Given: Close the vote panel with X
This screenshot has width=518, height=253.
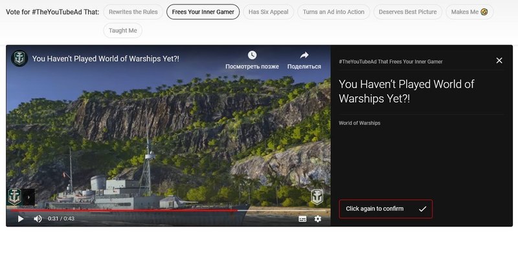Looking at the screenshot, I should point(499,61).
